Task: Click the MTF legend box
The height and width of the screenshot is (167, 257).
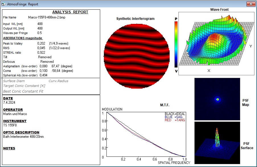Action: coord(175,117)
